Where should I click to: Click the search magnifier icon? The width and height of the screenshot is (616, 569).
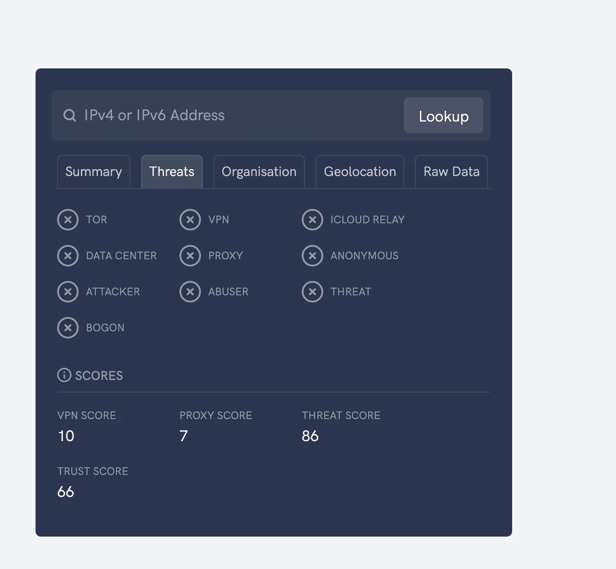70,115
